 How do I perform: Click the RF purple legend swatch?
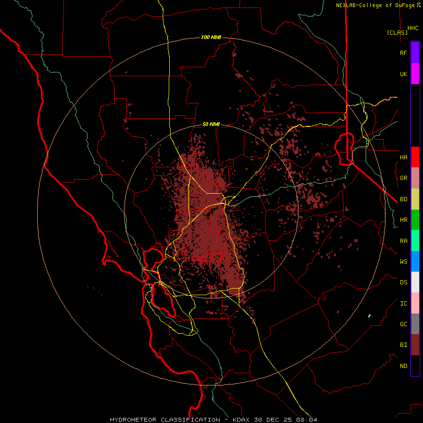(415, 53)
